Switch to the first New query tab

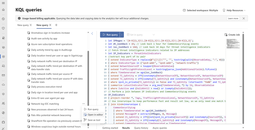pyautogui.click(x=23, y=25)
